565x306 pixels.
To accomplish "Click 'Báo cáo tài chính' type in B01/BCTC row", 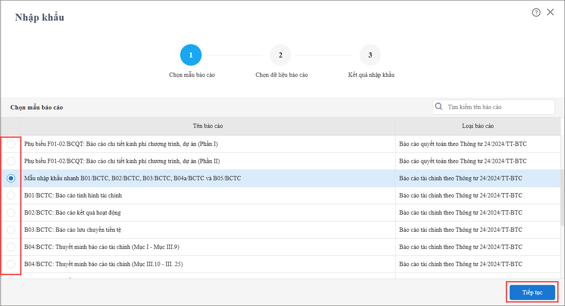I will tap(461, 195).
